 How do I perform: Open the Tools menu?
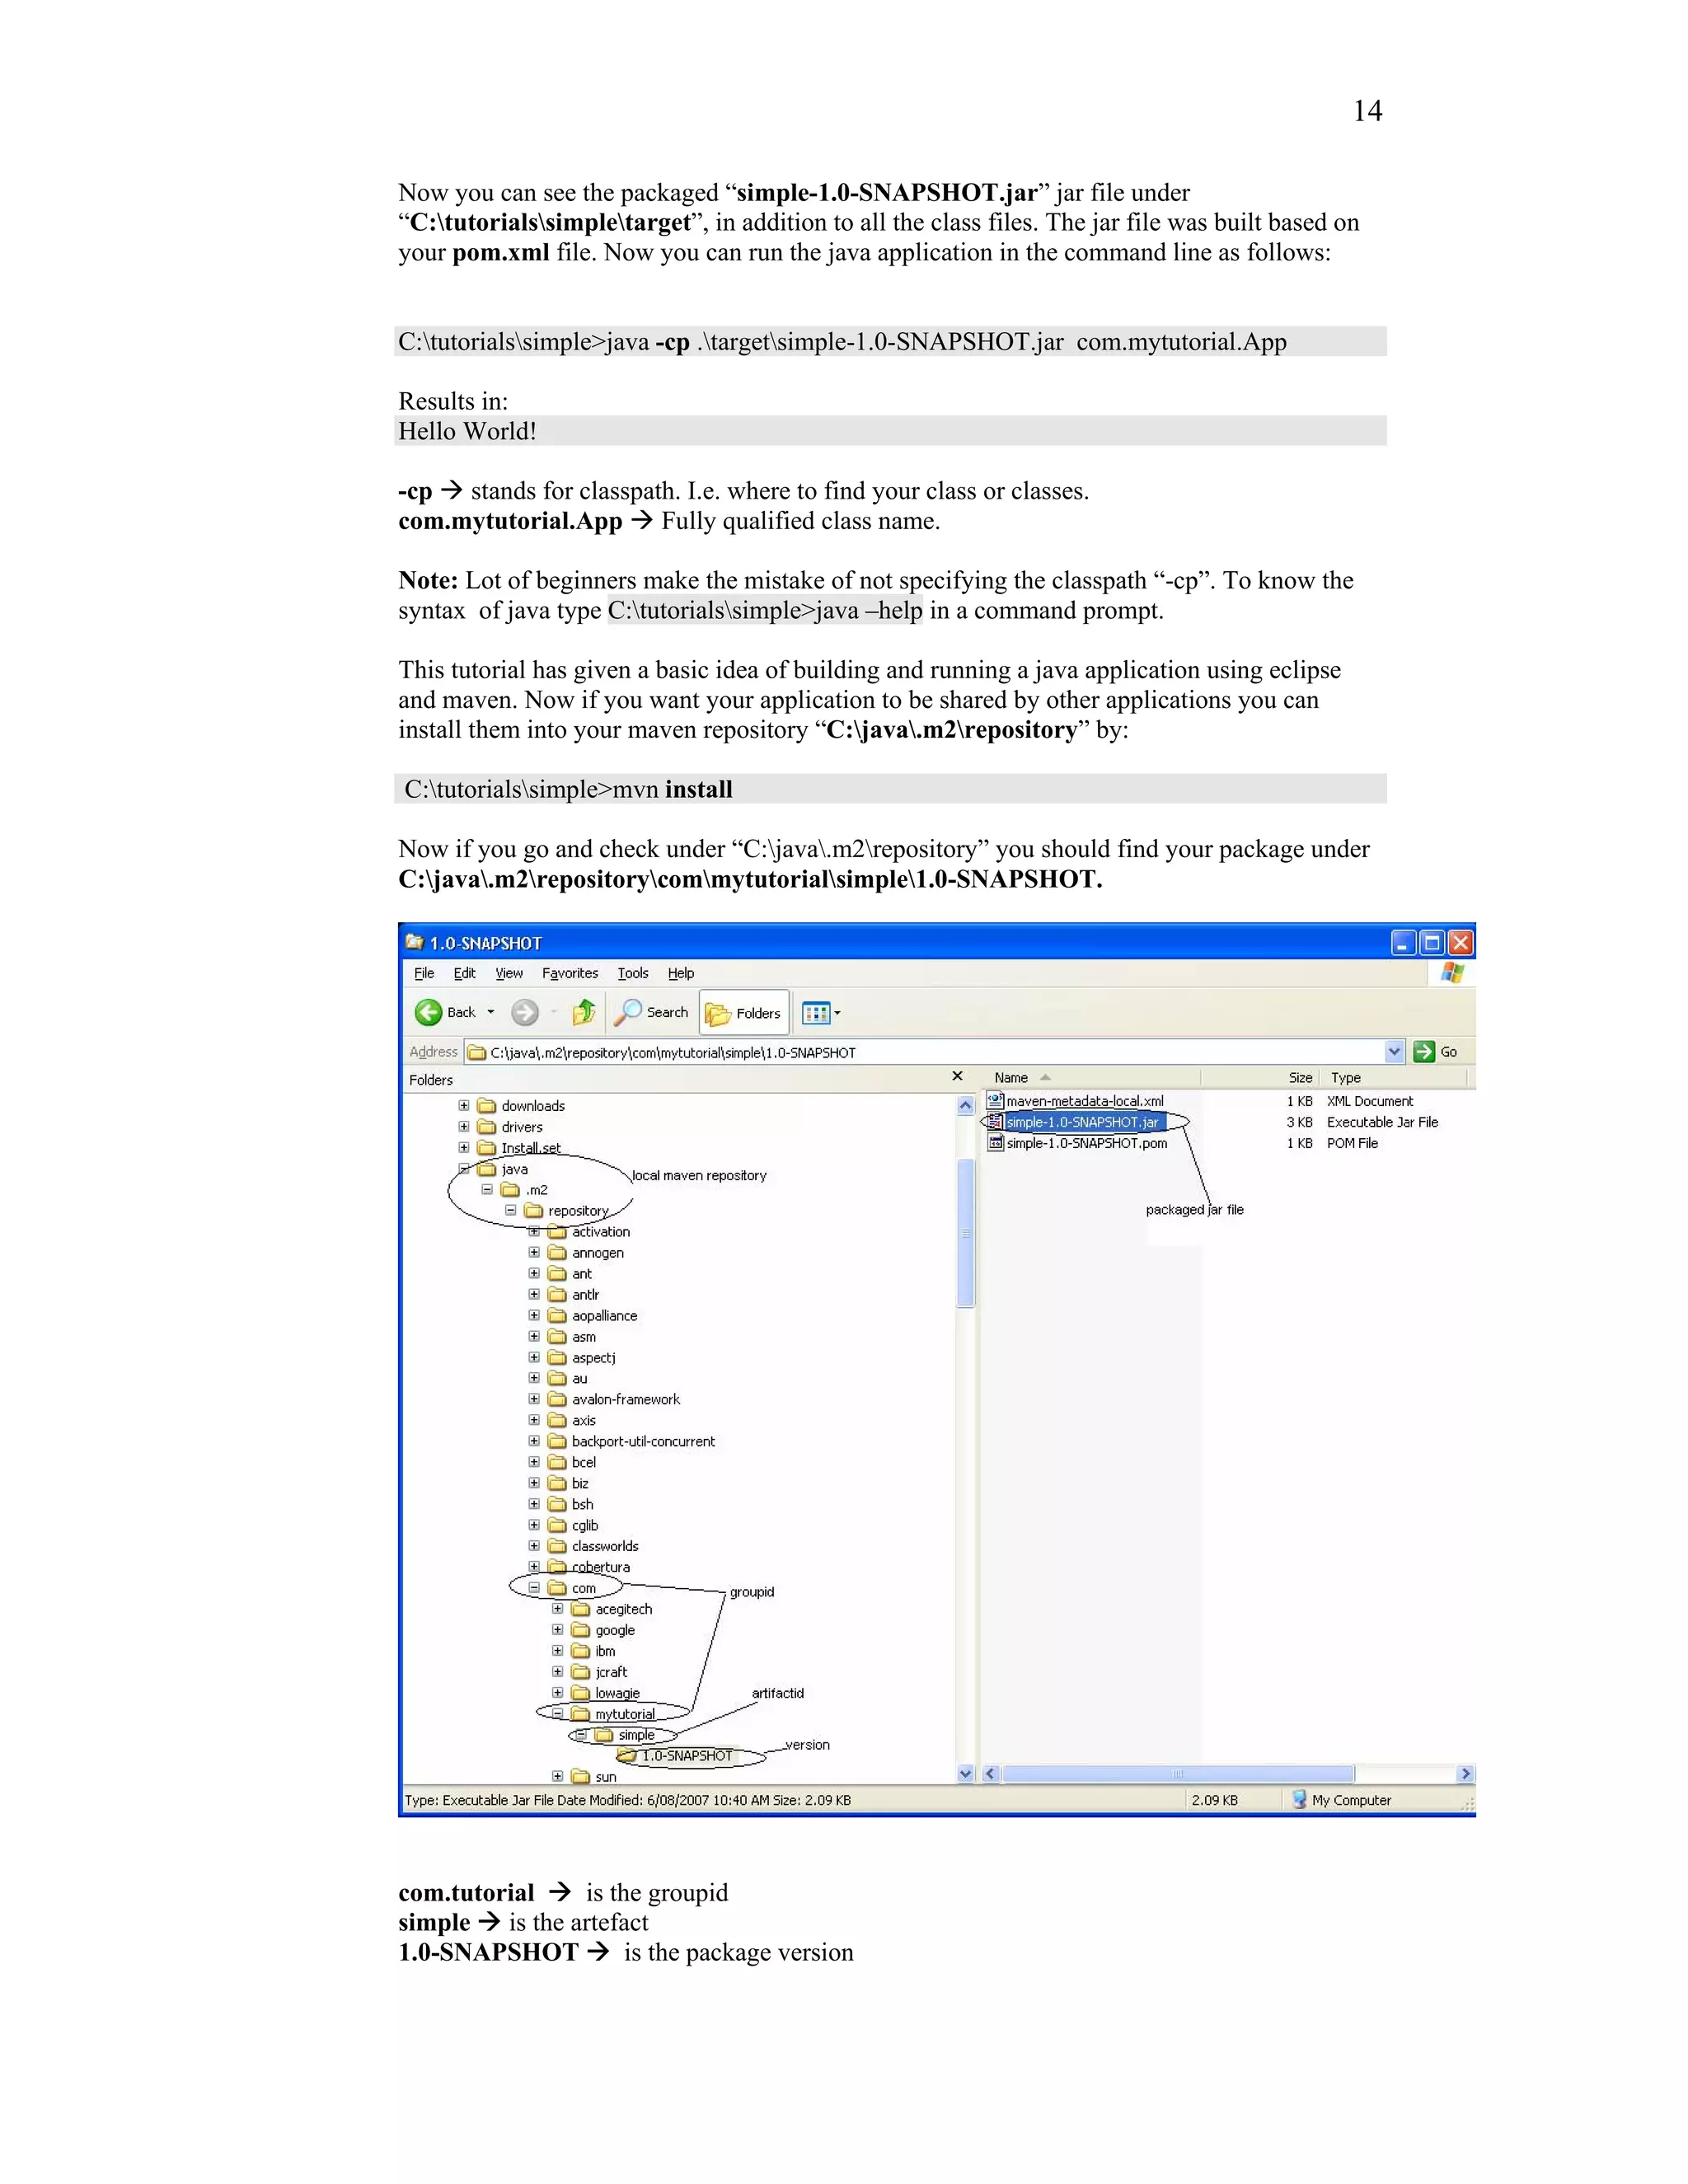[x=633, y=973]
